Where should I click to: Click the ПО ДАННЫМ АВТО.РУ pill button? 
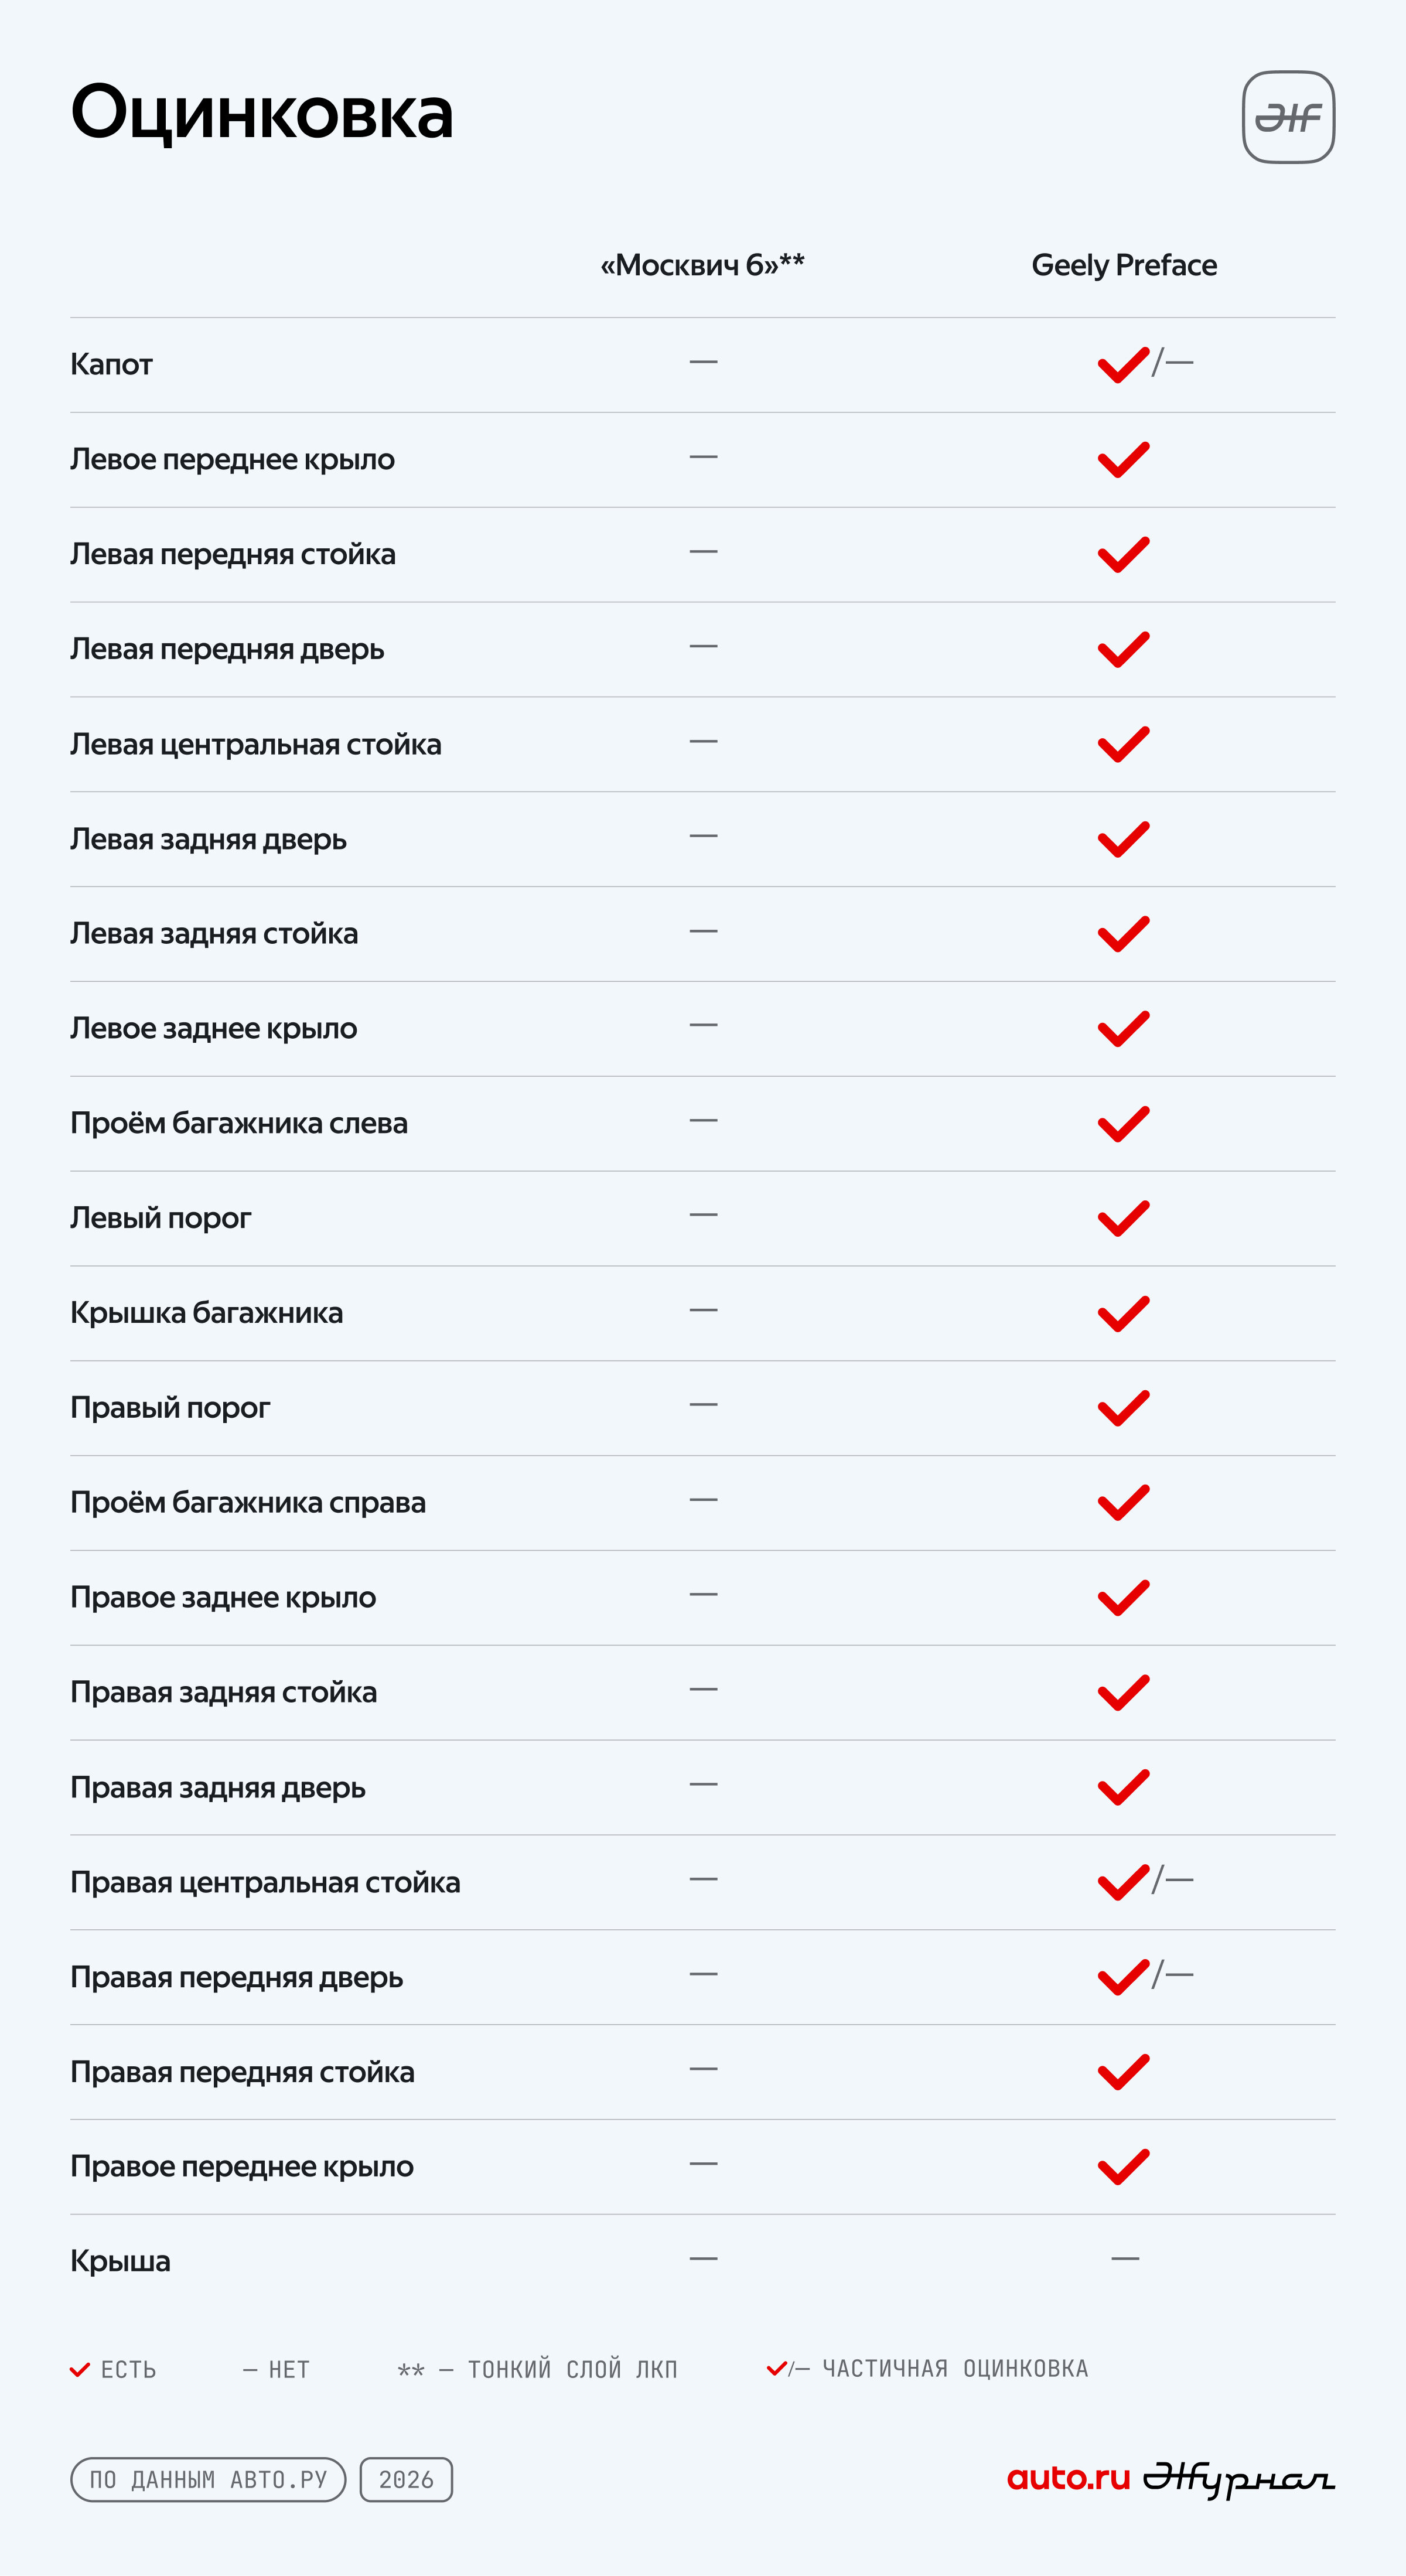point(208,2480)
